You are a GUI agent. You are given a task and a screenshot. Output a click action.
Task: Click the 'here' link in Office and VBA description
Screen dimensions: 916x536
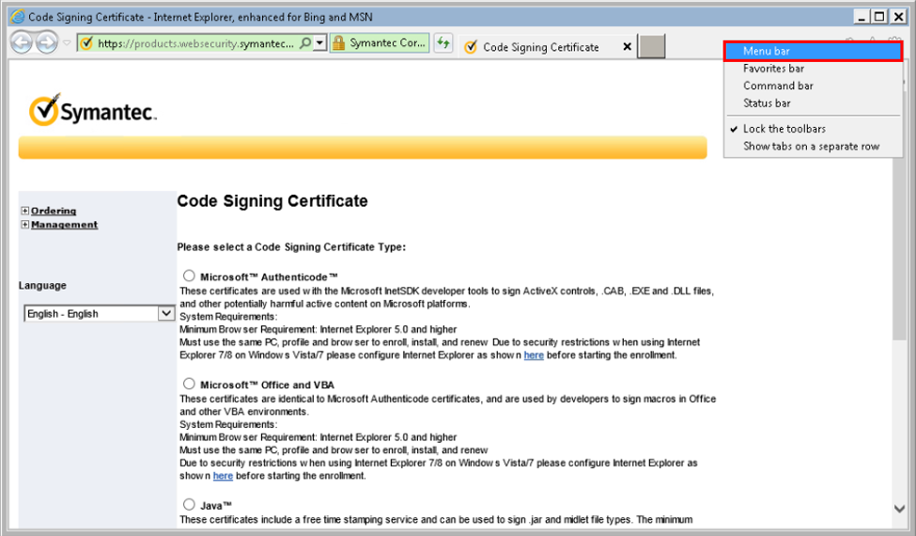[x=223, y=477]
